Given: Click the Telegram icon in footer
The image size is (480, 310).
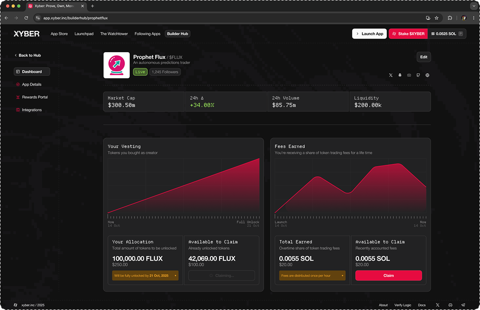Looking at the screenshot, I should point(463,305).
